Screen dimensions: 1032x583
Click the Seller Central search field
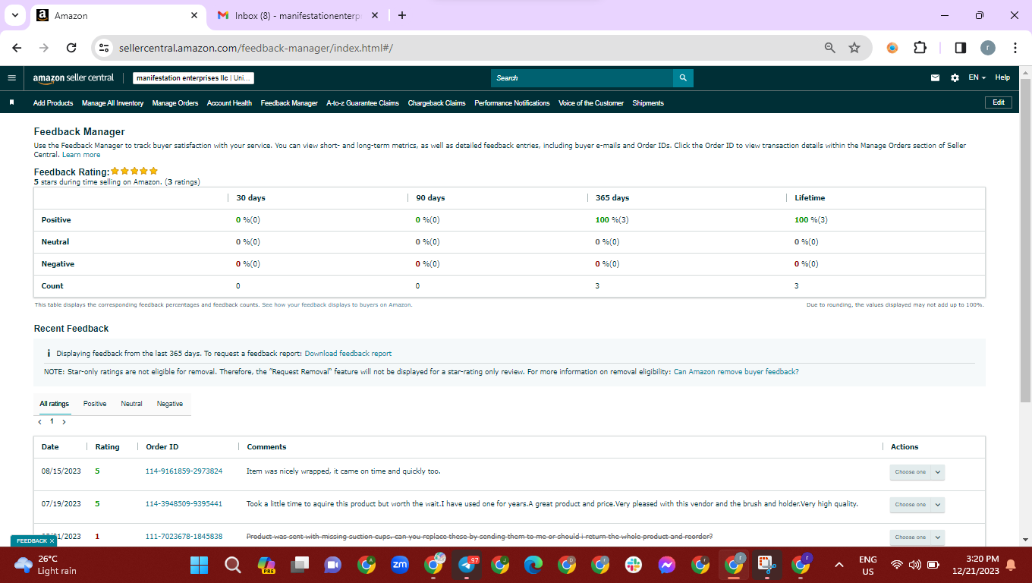(582, 77)
